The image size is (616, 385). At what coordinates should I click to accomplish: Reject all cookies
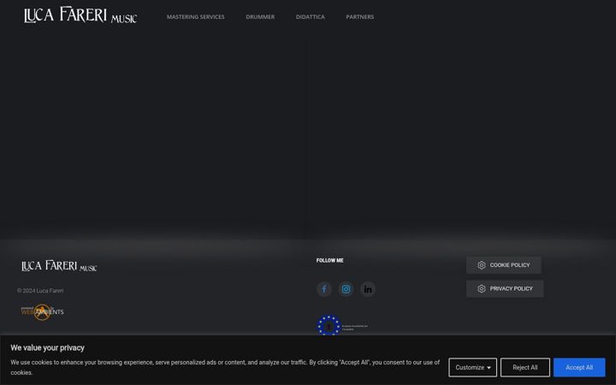[x=524, y=367]
